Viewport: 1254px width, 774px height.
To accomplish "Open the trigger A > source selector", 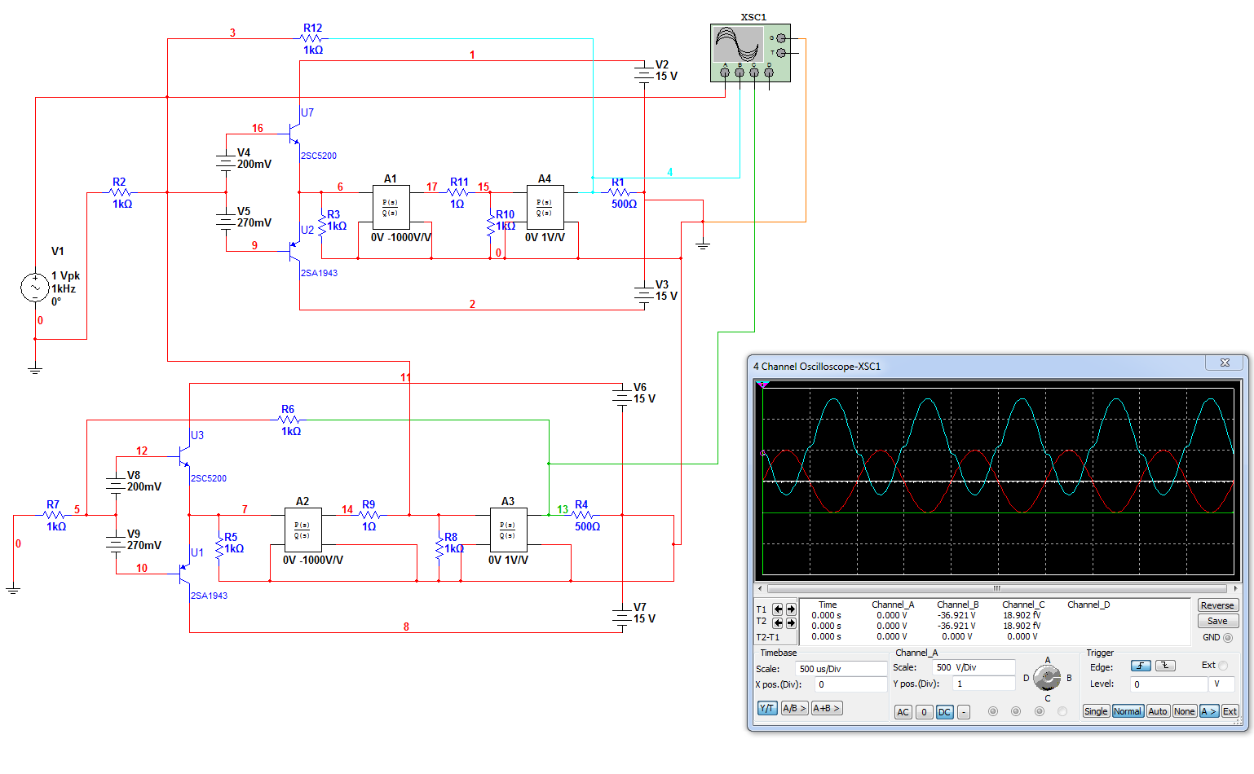I will pyautogui.click(x=1209, y=711).
